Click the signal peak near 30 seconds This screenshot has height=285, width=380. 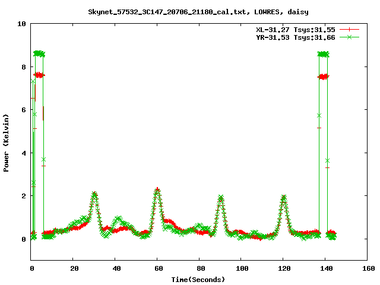coord(94,195)
